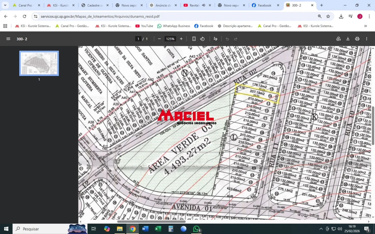This screenshot has height=234, width=375.
Task: Click the Fit to page icon
Action: (194, 39)
